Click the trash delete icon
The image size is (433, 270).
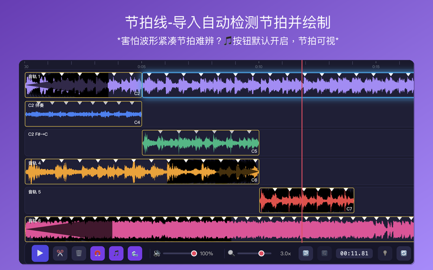tap(78, 253)
